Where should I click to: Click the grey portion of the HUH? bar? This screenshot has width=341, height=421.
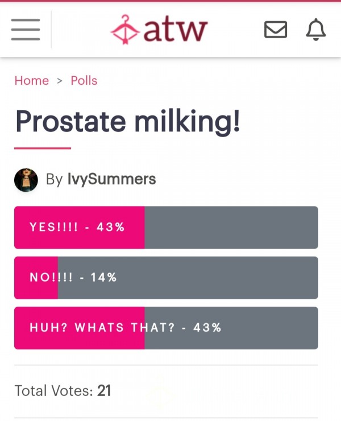(x=231, y=328)
